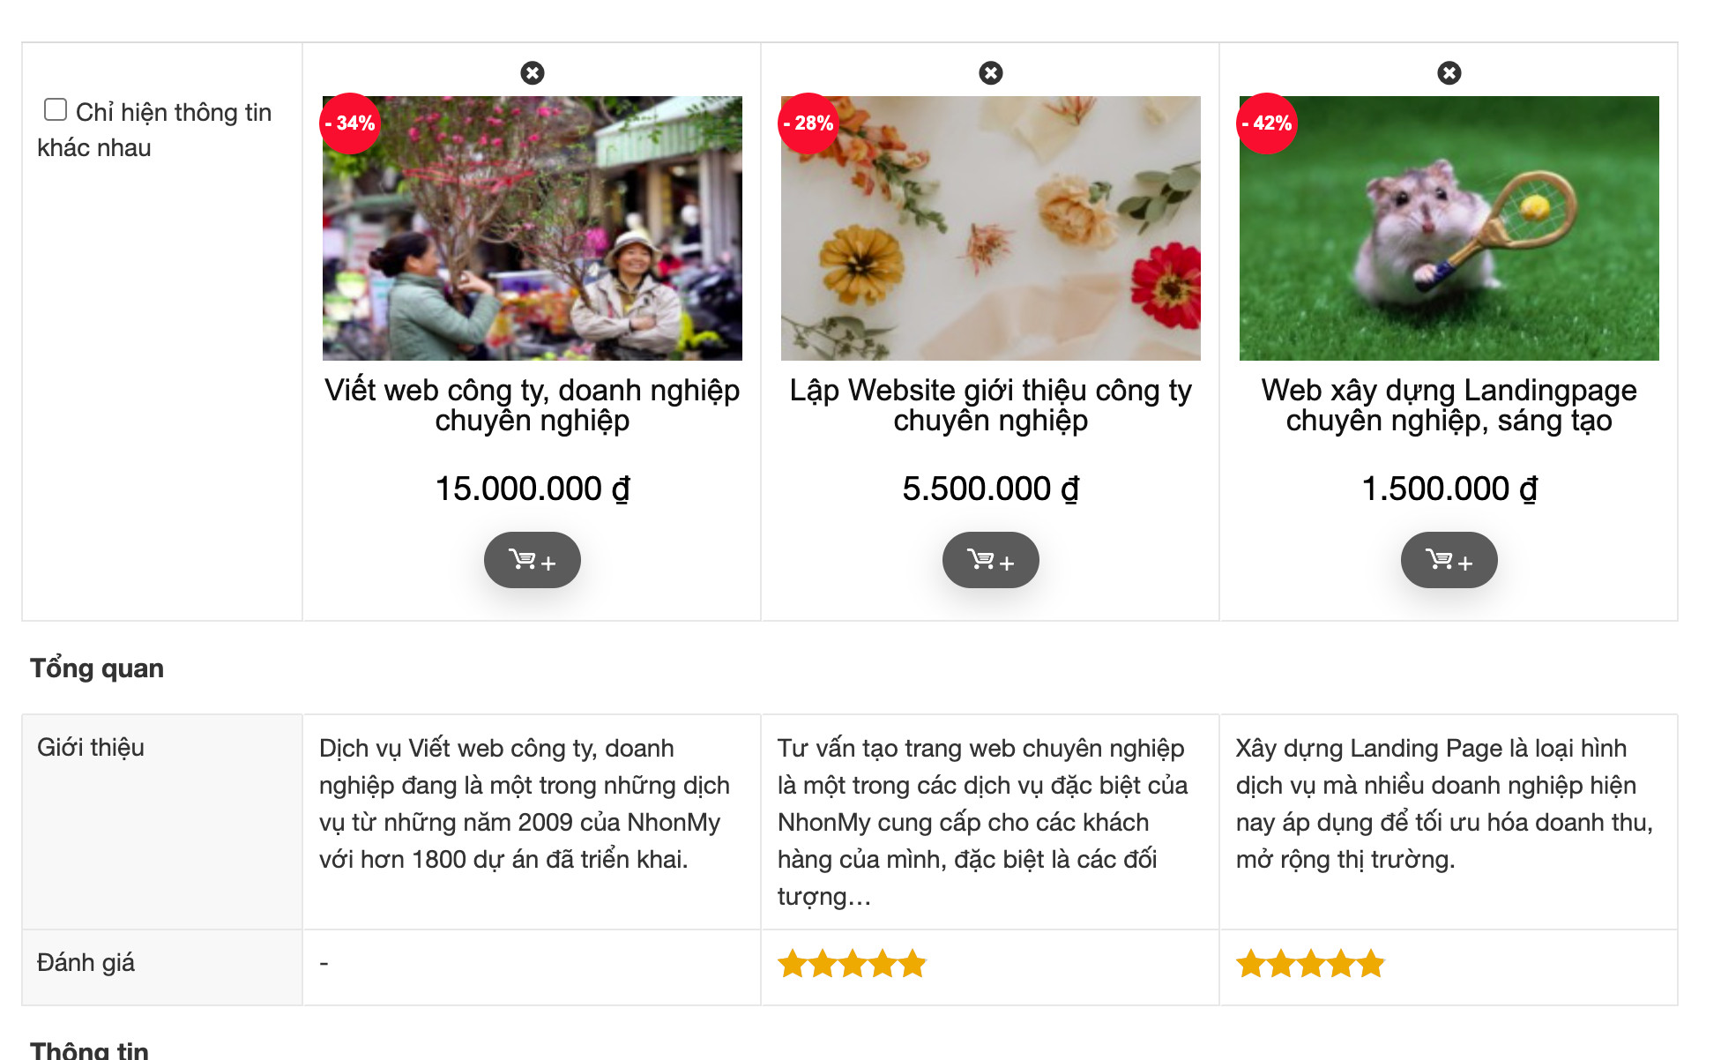The width and height of the screenshot is (1721, 1060).
Task: Remove the Landingpage product from comparison
Action: [1449, 73]
